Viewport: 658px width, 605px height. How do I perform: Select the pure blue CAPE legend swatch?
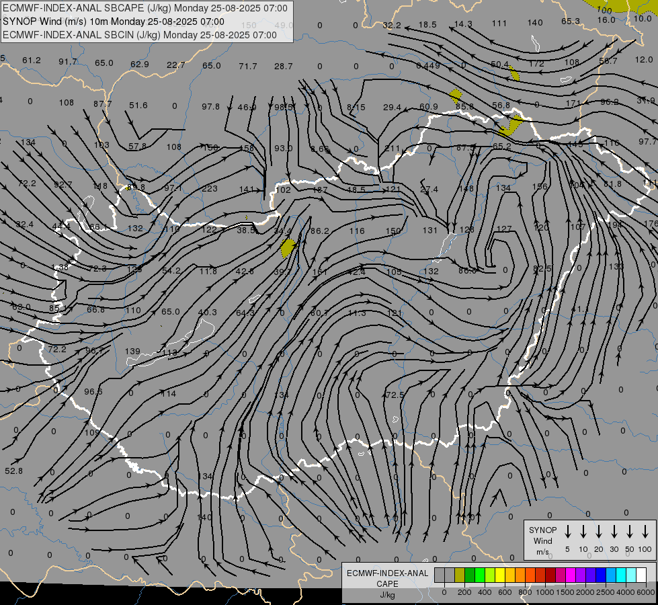click(600, 575)
